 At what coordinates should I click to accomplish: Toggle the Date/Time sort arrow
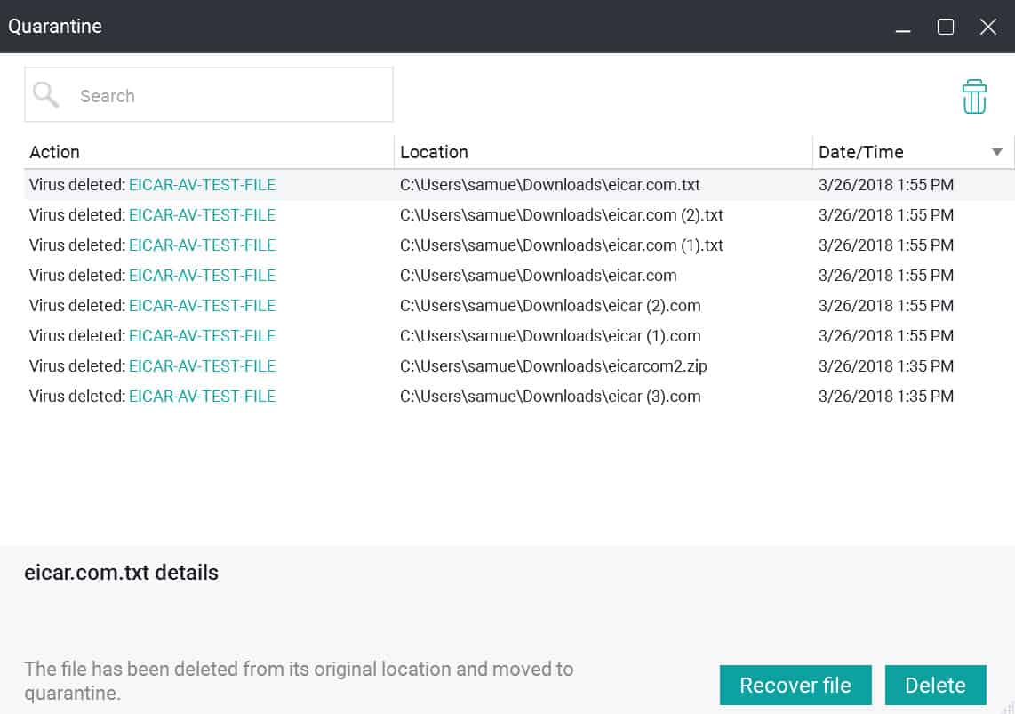(x=997, y=152)
